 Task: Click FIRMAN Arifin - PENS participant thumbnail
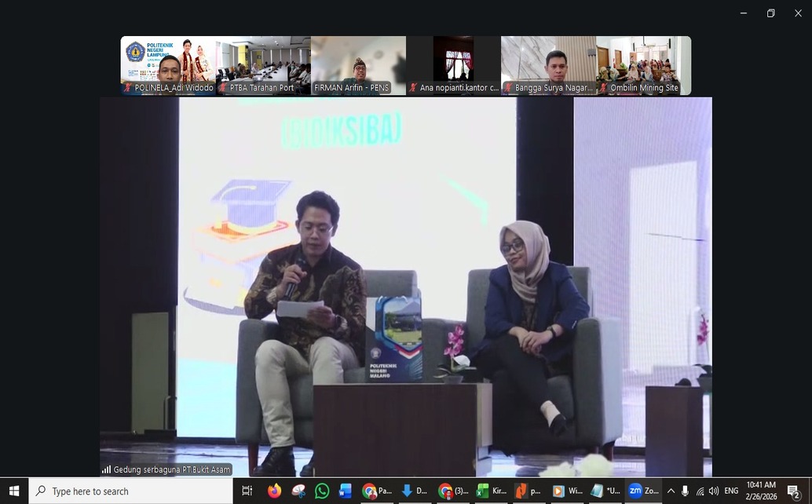[358, 66]
